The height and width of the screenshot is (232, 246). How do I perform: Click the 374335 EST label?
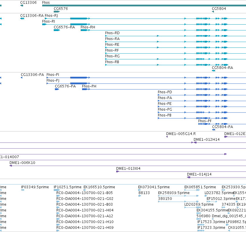228,204
